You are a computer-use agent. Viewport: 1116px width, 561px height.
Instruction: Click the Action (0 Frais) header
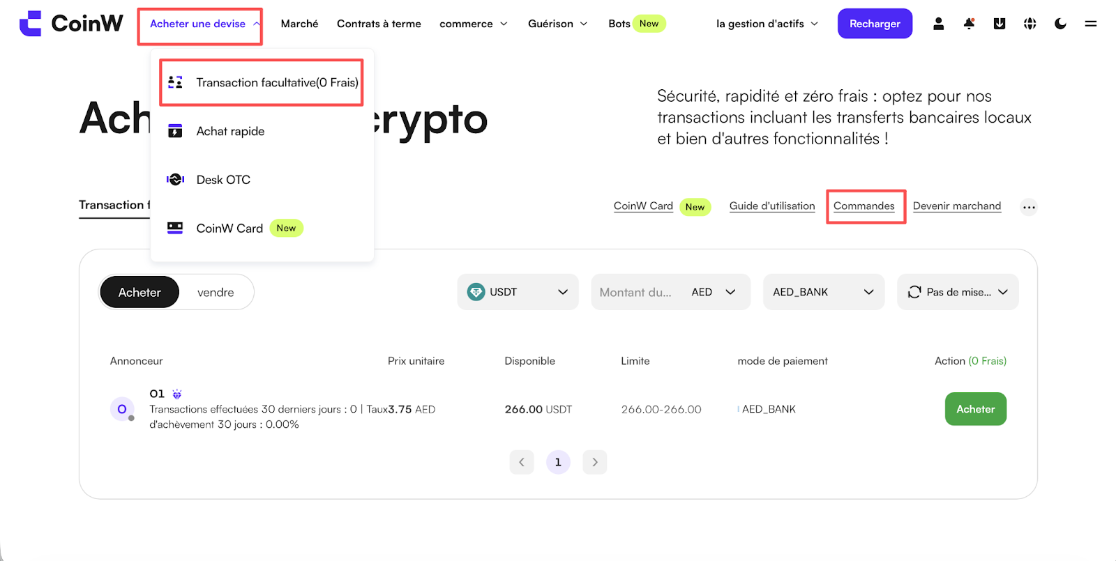970,361
